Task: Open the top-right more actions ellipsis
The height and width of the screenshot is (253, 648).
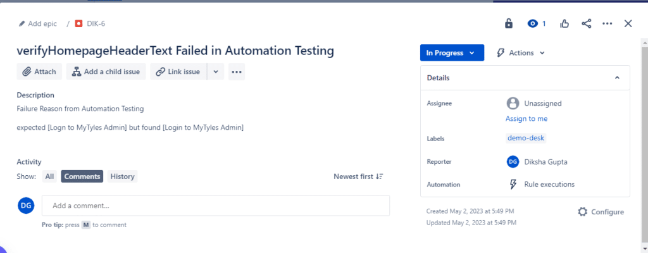Action: [607, 24]
